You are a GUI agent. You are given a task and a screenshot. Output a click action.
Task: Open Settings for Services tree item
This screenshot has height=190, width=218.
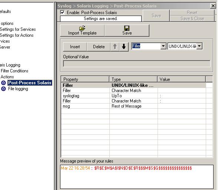coord(18,29)
